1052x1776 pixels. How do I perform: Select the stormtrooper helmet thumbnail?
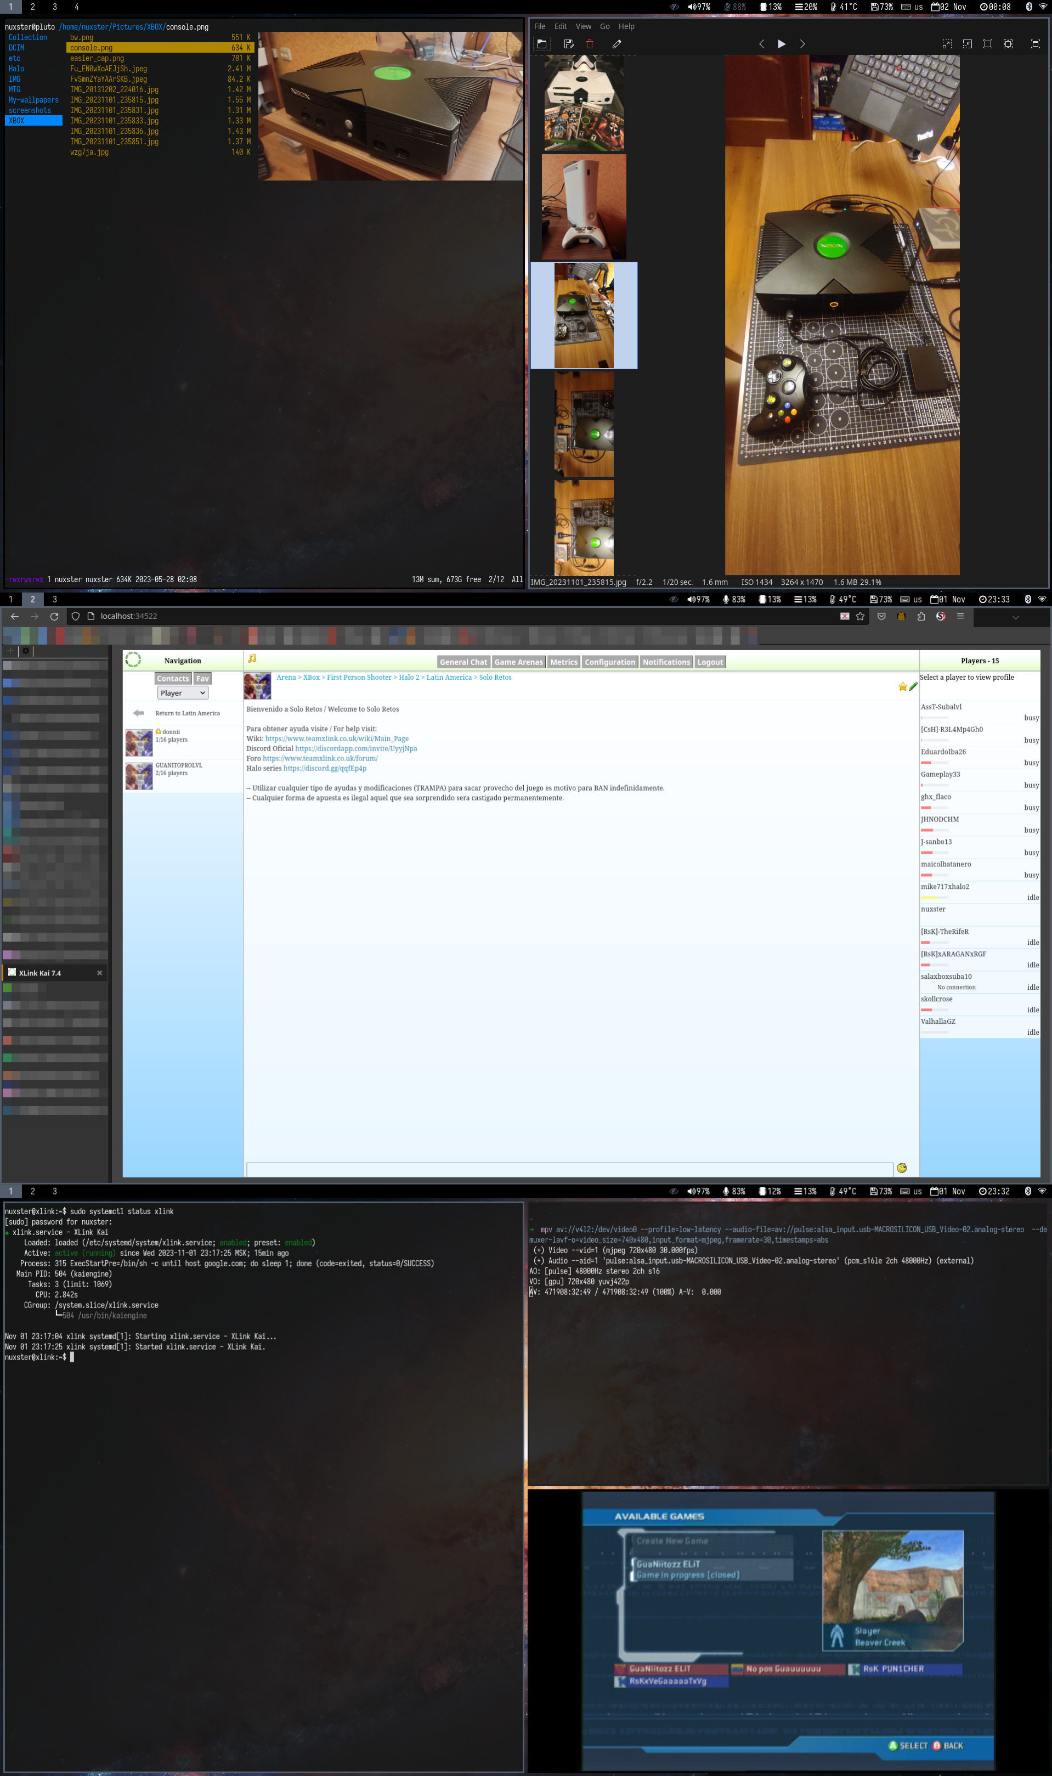[584, 104]
